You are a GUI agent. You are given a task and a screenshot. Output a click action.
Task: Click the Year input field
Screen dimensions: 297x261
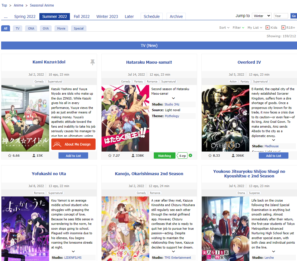coord(281,16)
